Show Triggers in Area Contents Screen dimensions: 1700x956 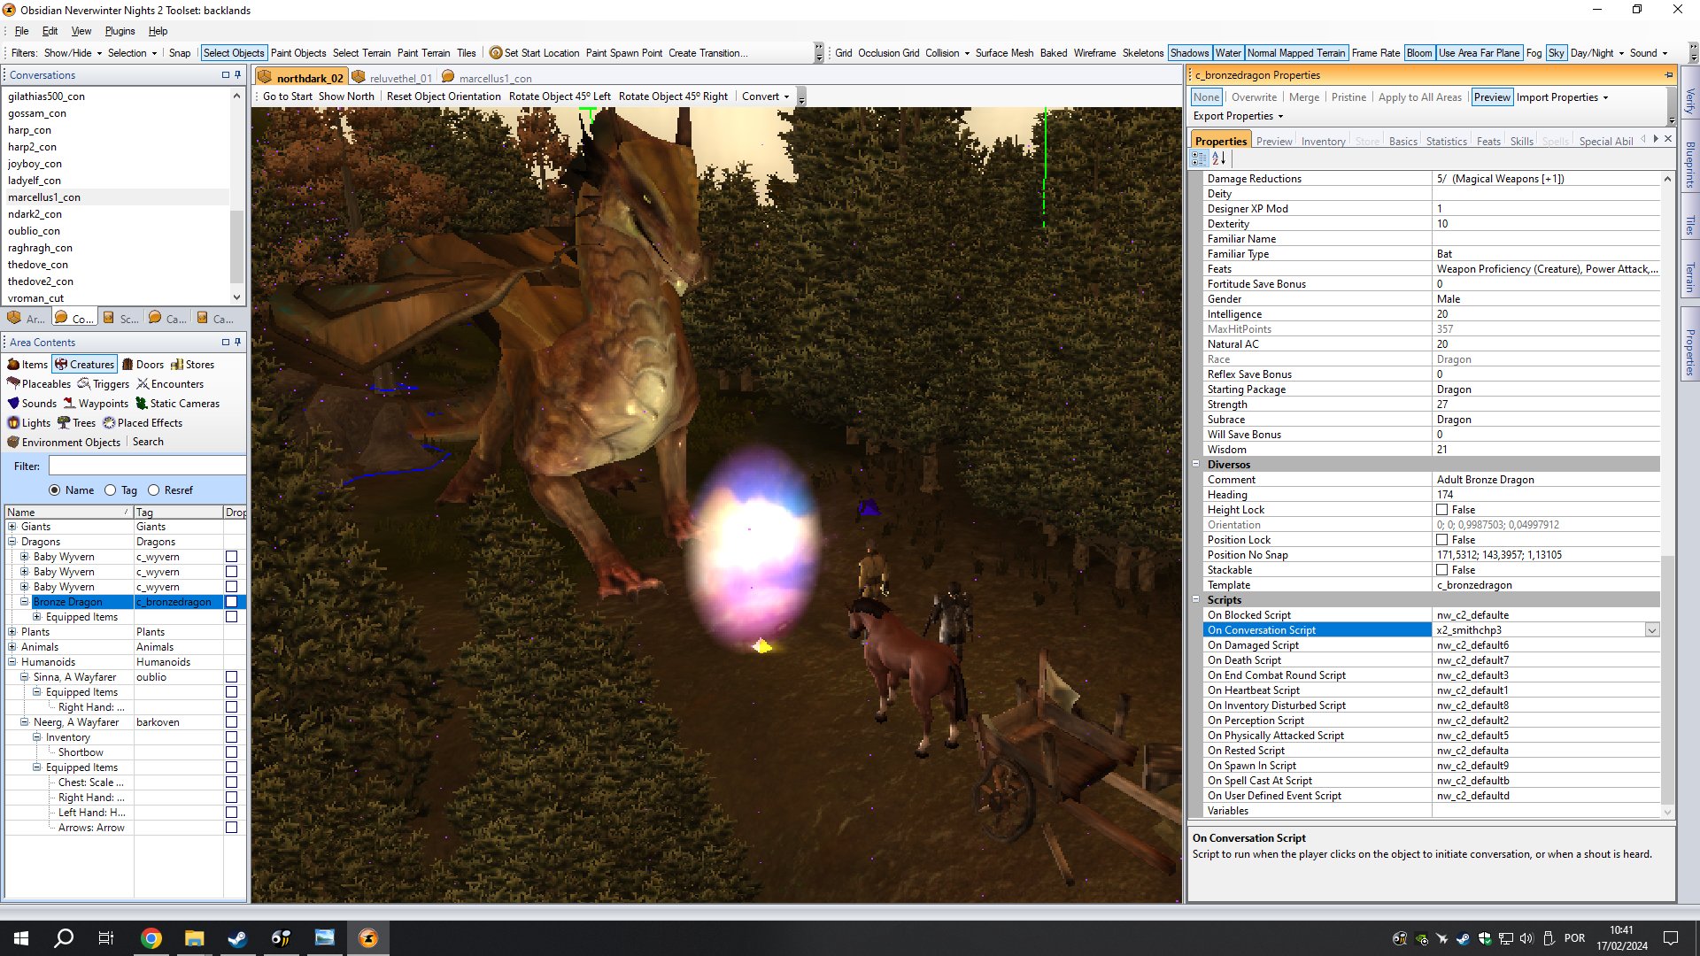pos(104,384)
